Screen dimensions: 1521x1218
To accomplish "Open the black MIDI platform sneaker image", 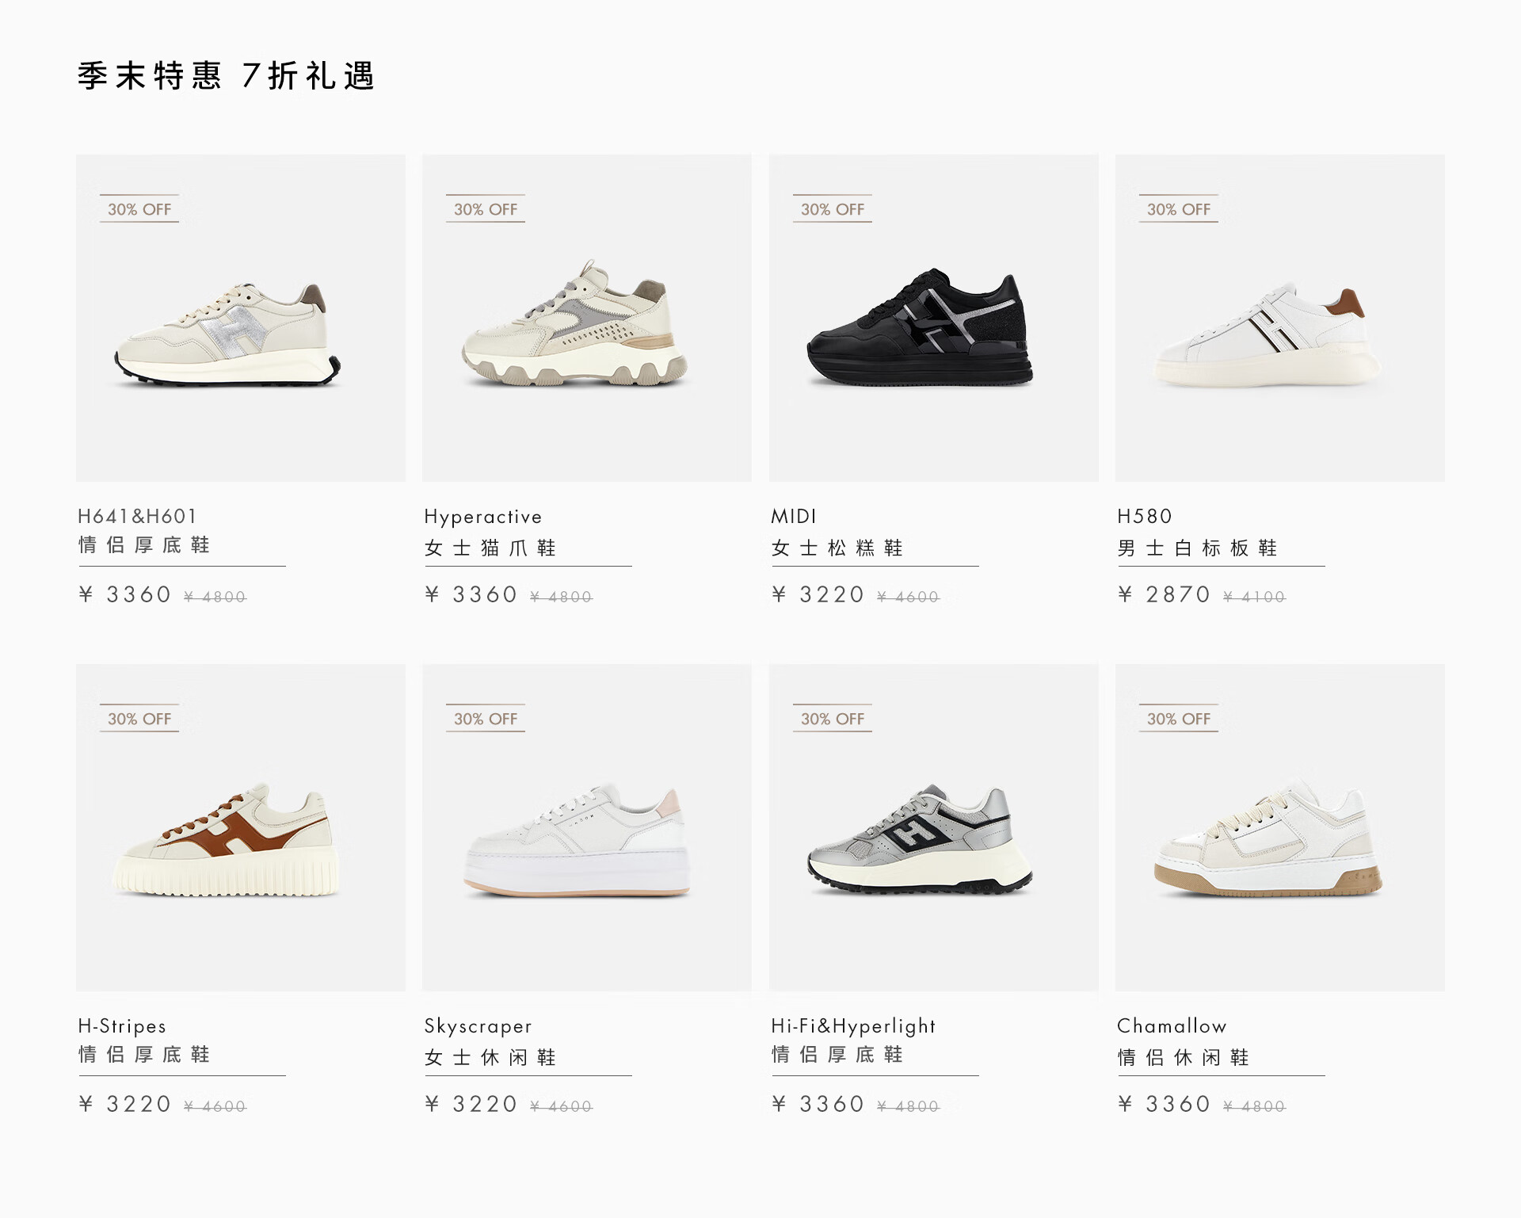I will click(933, 318).
